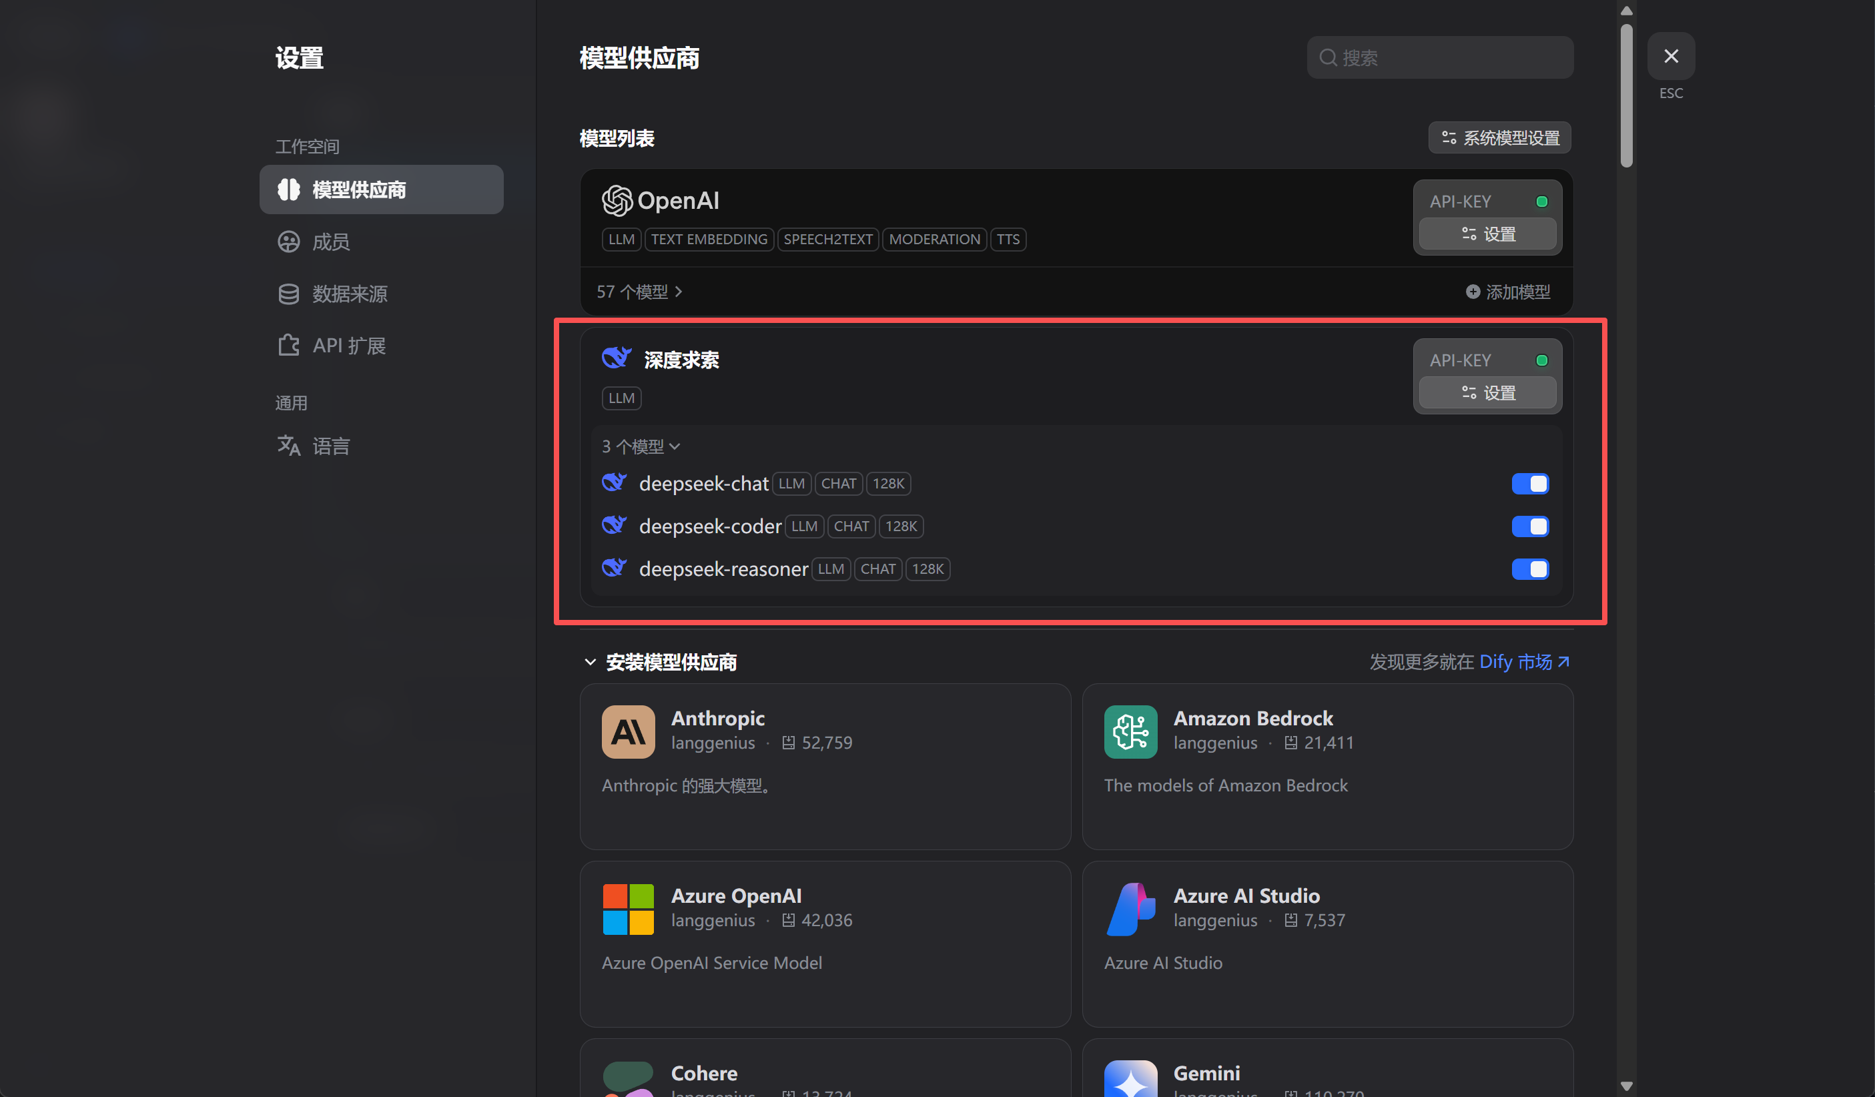This screenshot has height=1097, width=1875.
Task: Click the scrollbar up arrow
Action: (1627, 11)
